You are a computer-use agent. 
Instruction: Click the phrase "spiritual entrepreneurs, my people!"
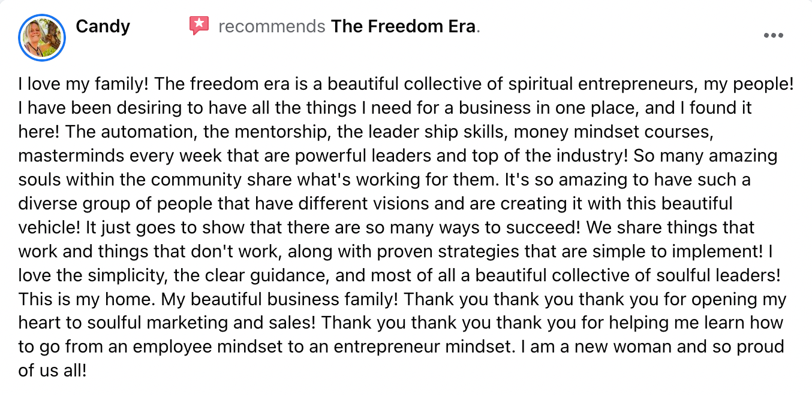click(x=651, y=84)
